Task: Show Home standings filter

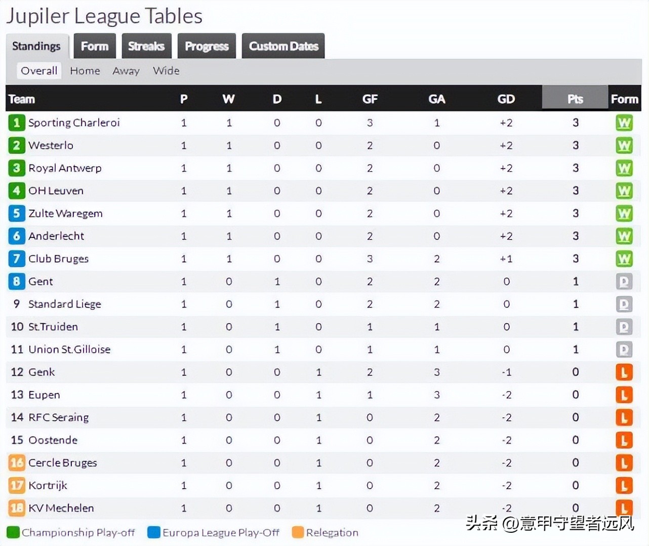Action: (x=85, y=71)
